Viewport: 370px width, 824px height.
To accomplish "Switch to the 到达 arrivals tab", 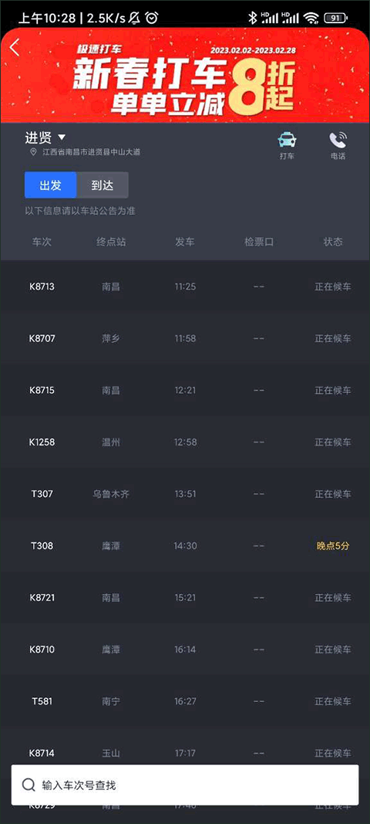I will click(103, 185).
